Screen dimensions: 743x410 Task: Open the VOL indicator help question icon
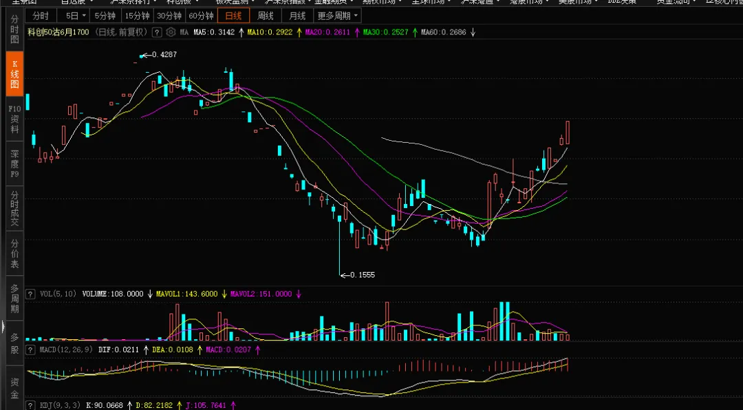coord(30,294)
